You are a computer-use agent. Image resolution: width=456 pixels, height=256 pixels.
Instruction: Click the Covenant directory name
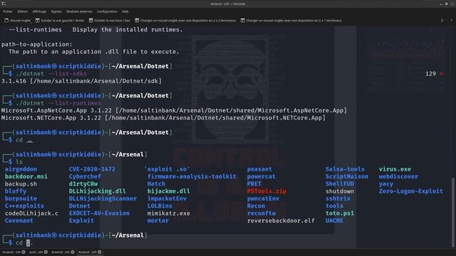[19, 220]
